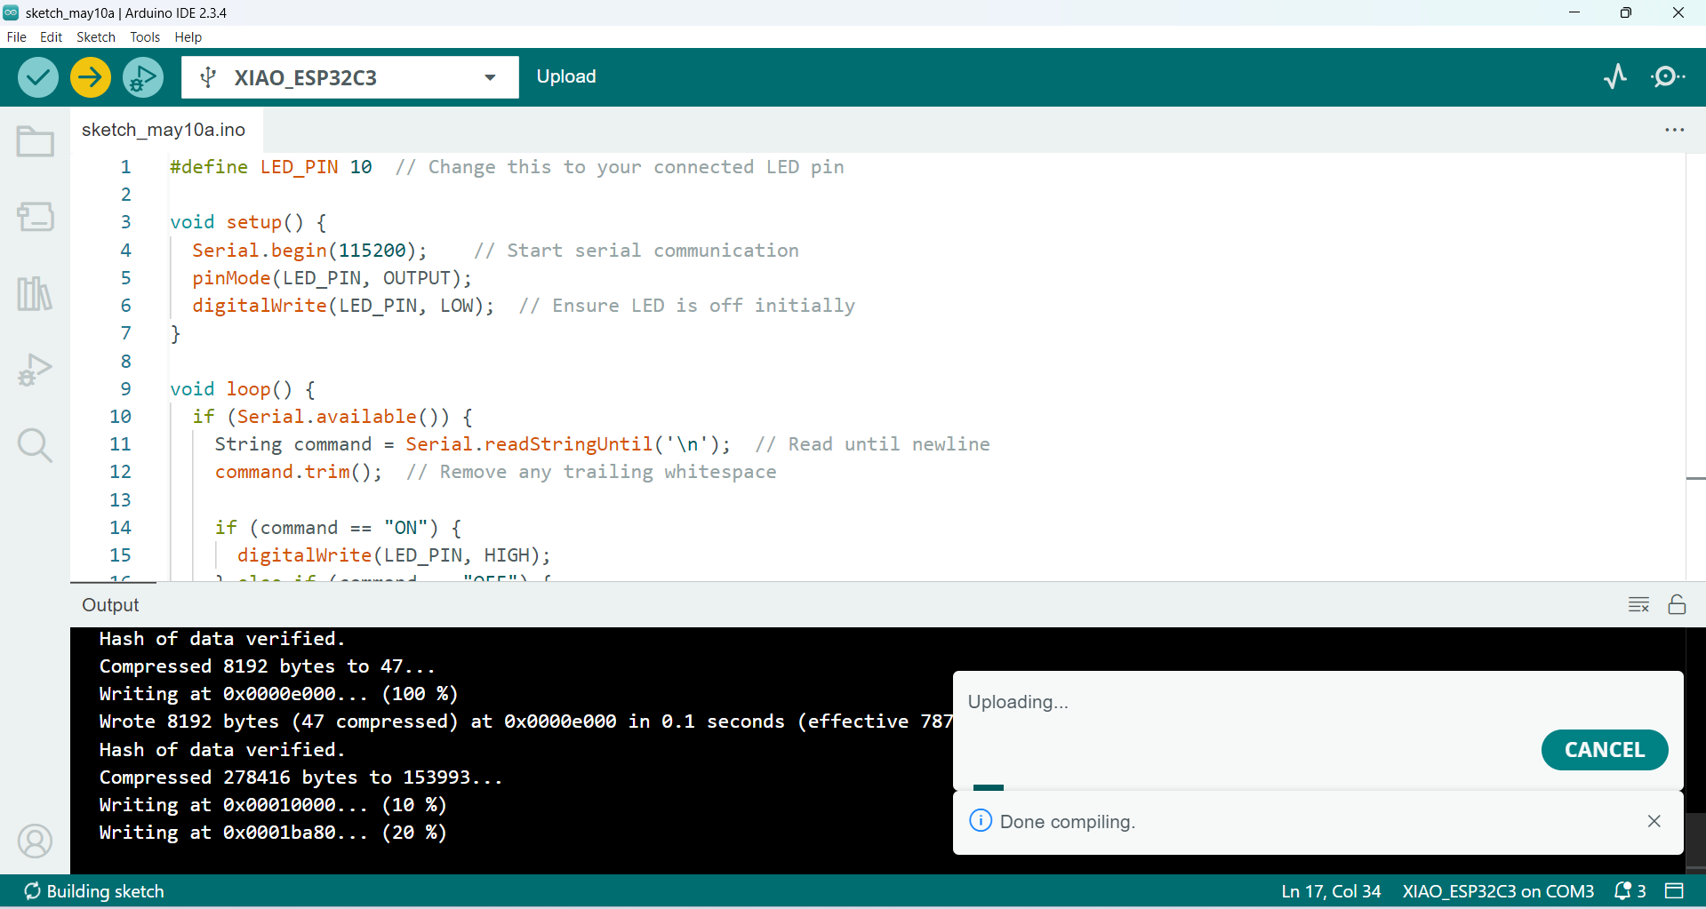Click the Ln 17, Col 34 cursor position
Screen dimensions: 1706x909
coord(1331,890)
